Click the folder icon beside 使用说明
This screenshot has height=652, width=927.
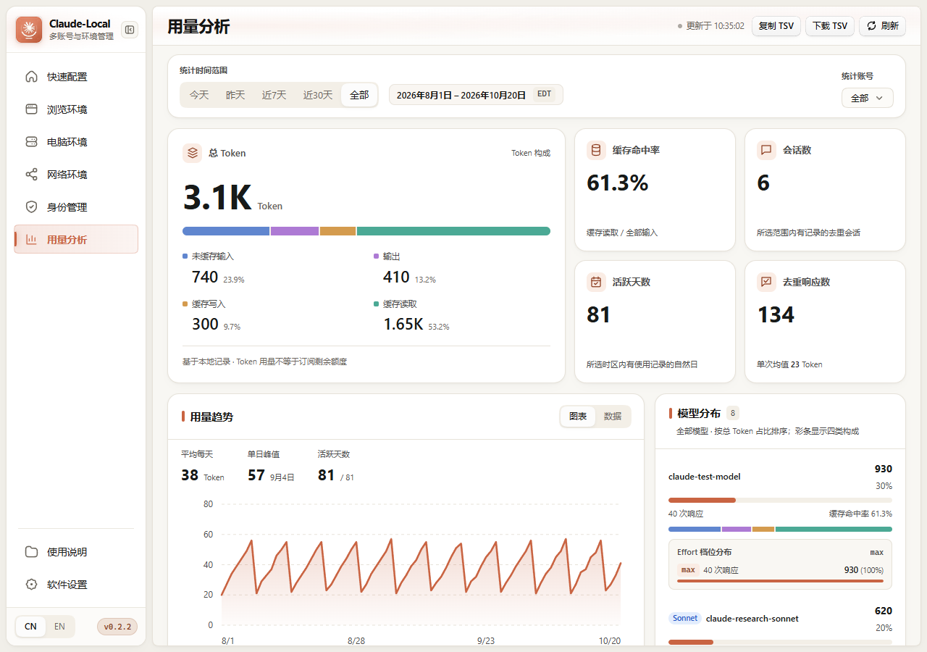point(31,552)
